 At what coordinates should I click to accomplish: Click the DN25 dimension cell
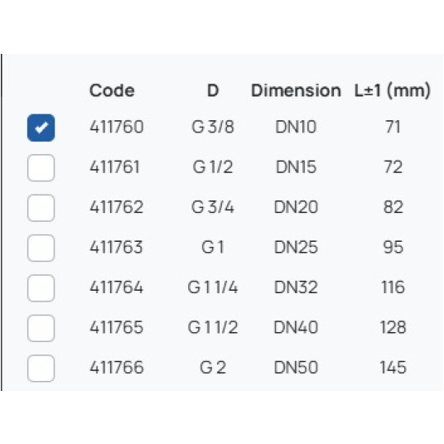coord(296,247)
